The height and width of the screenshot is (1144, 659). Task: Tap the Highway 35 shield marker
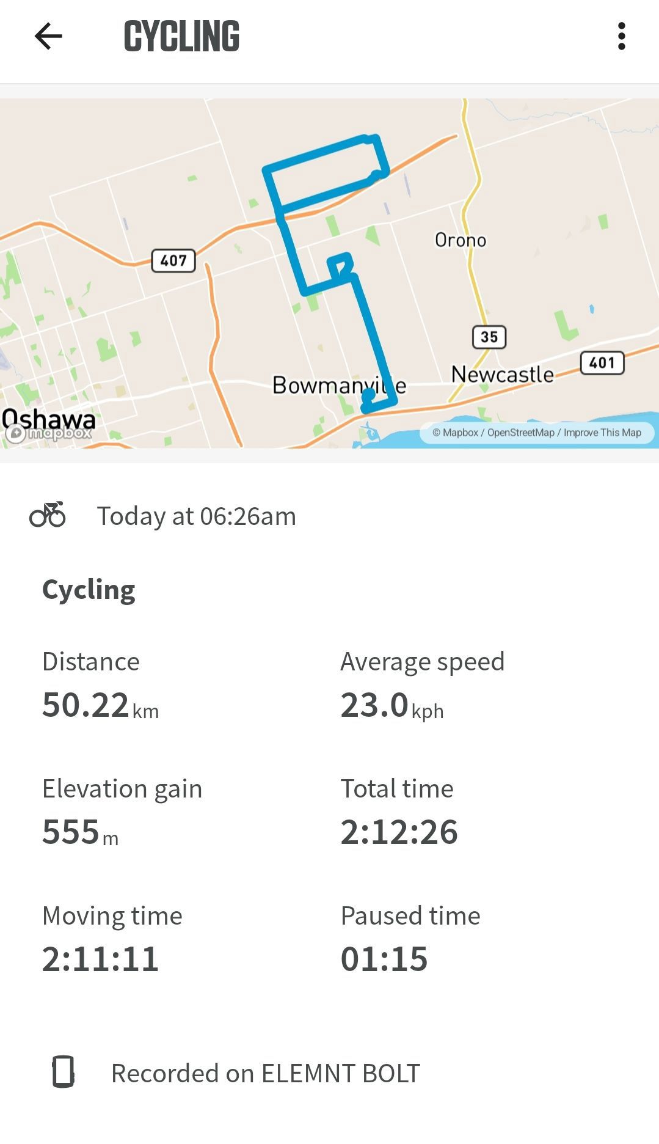coord(489,337)
